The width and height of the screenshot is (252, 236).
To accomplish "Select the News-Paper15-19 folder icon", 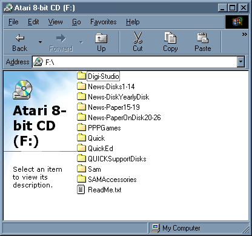I will [x=81, y=107].
